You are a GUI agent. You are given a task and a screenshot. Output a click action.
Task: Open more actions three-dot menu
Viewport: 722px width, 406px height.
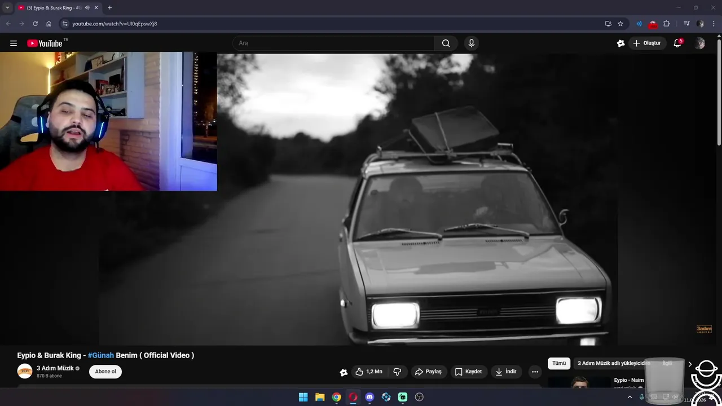(535, 372)
